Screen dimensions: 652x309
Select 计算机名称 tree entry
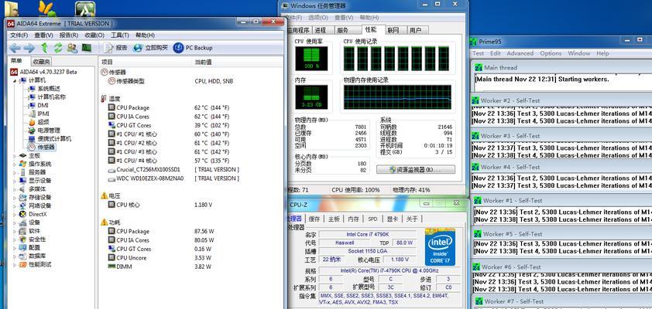(52, 97)
